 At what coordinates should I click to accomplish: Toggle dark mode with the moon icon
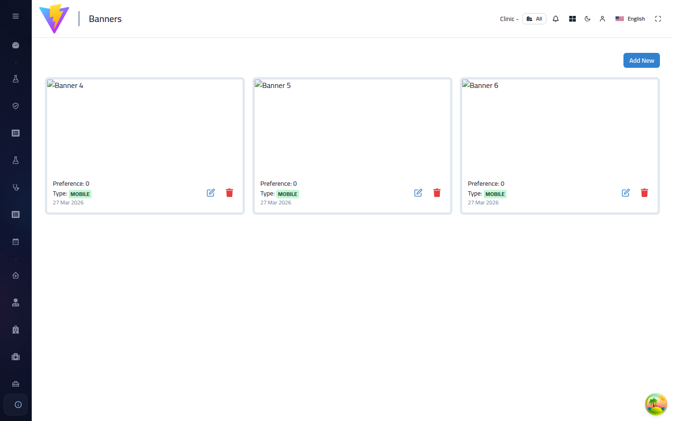(x=587, y=19)
